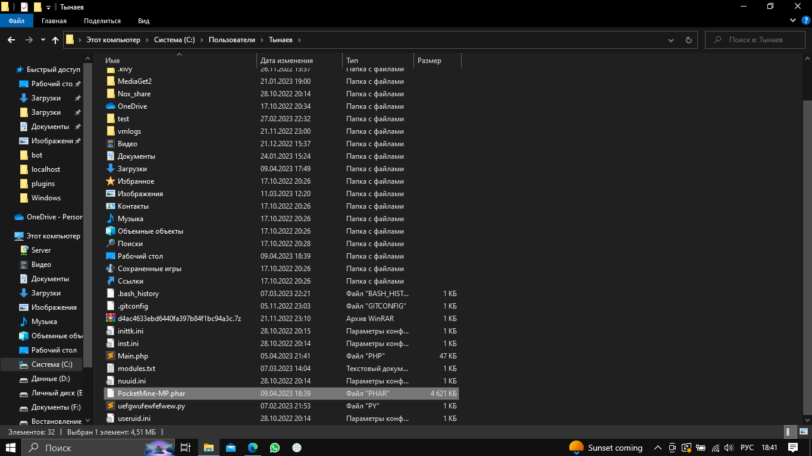Open Task View on the taskbar
This screenshot has width=812, height=456.
[186, 448]
